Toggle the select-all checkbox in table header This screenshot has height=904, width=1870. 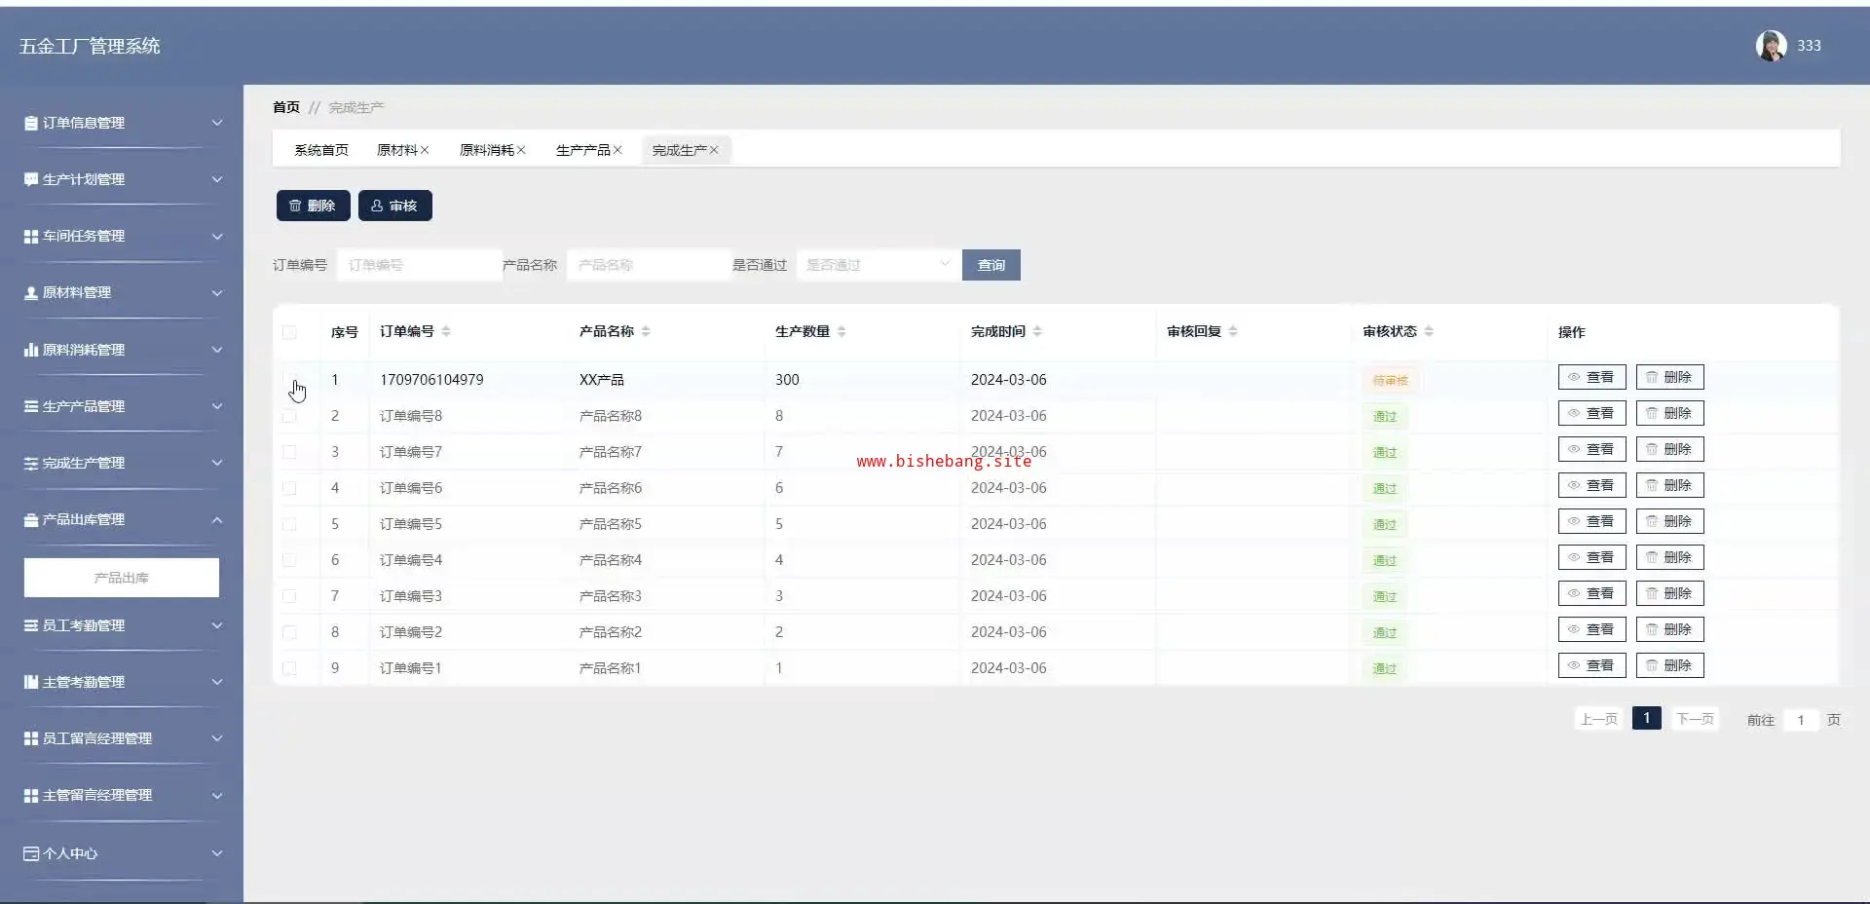pyautogui.click(x=289, y=332)
